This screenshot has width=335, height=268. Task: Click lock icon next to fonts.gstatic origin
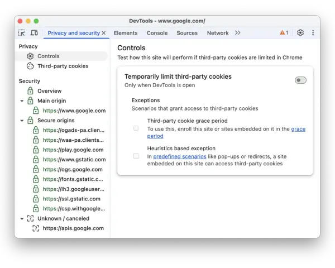(x=36, y=179)
